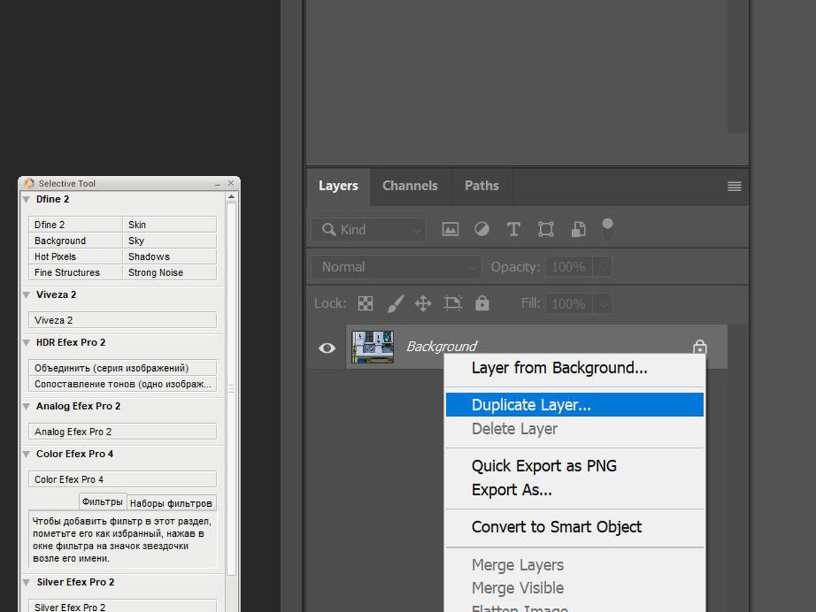Click the Opacity value field

(569, 267)
